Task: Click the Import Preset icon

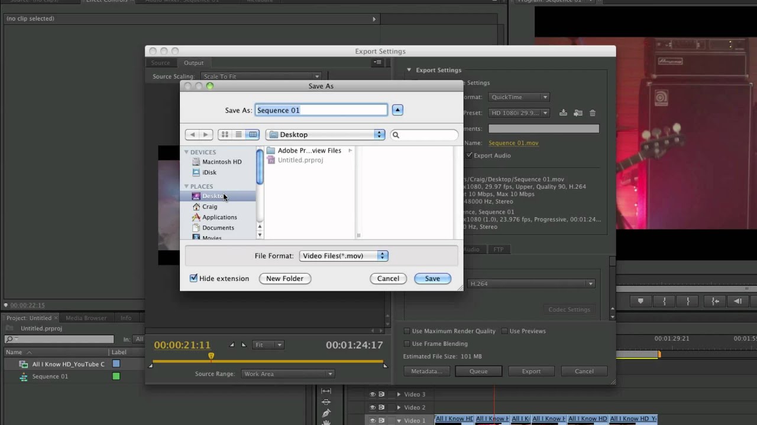Action: pyautogui.click(x=578, y=113)
